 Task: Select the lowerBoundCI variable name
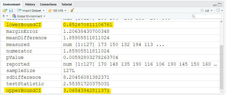pyautogui.click(x=24, y=25)
